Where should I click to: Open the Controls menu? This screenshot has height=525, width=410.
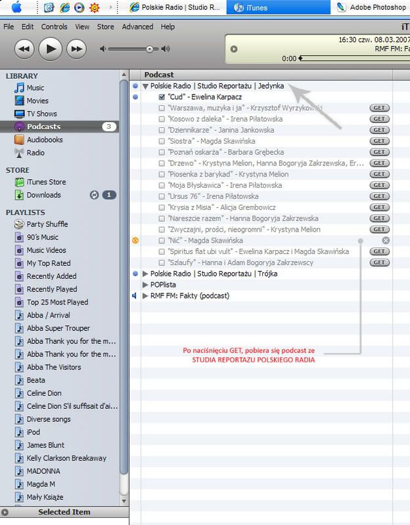[55, 27]
